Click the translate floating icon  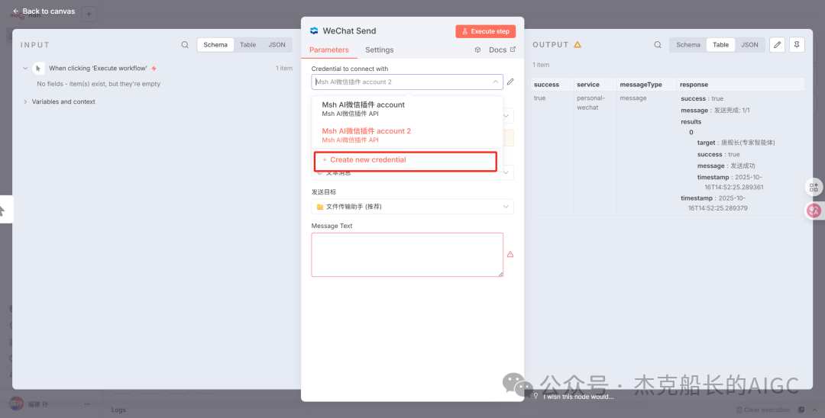pyautogui.click(x=814, y=211)
